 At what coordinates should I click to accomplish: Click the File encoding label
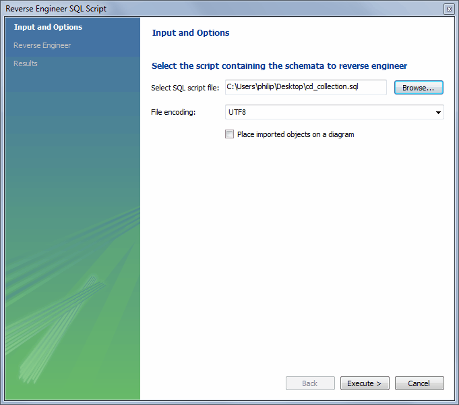pos(173,112)
